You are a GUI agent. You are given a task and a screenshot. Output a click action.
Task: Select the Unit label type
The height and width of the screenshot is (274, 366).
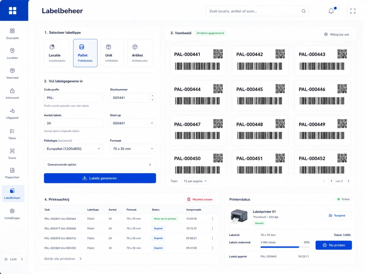coord(112,53)
